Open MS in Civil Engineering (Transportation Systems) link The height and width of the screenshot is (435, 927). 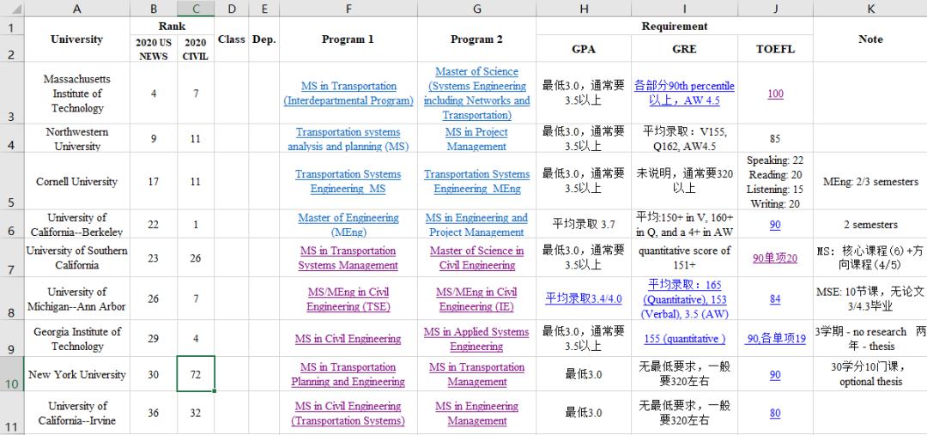tap(348, 414)
